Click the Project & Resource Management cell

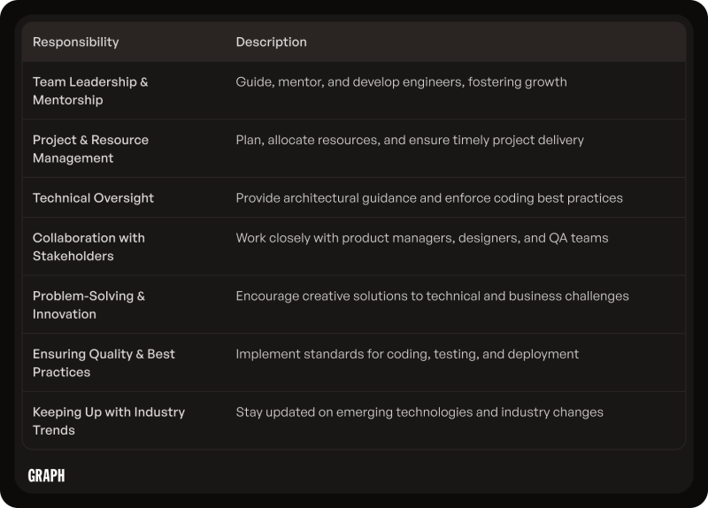90,149
